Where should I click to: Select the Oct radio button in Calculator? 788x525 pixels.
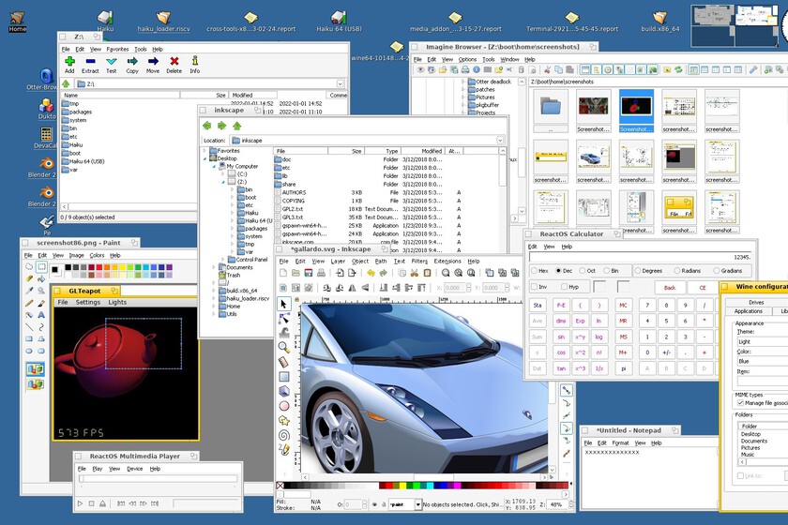(582, 270)
